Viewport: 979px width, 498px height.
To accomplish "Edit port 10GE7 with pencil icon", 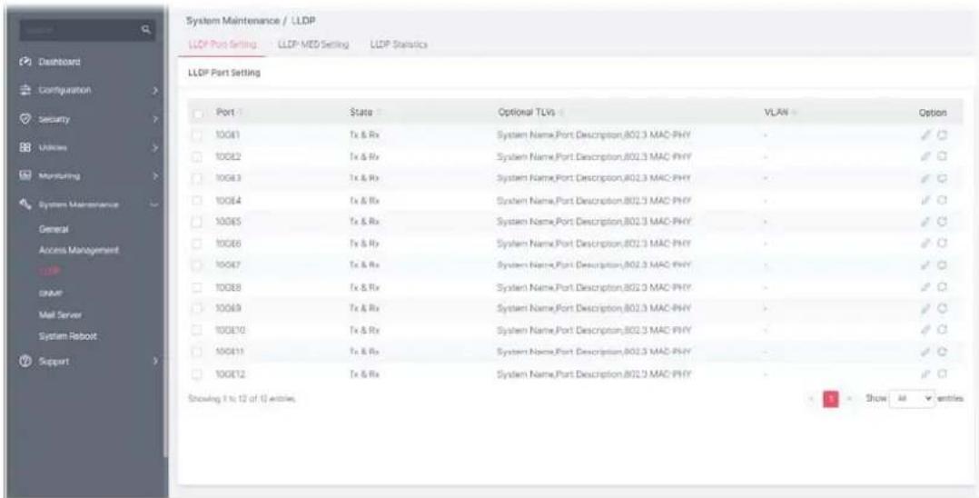I will 927,265.
